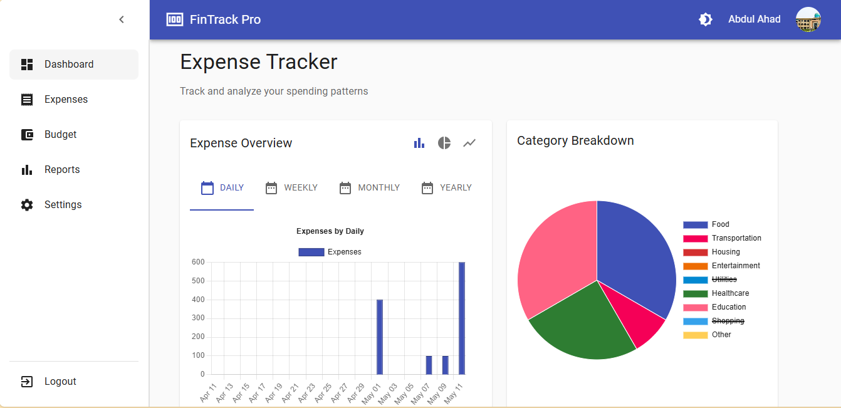Open the line chart view icon
The height and width of the screenshot is (408, 841).
469,143
